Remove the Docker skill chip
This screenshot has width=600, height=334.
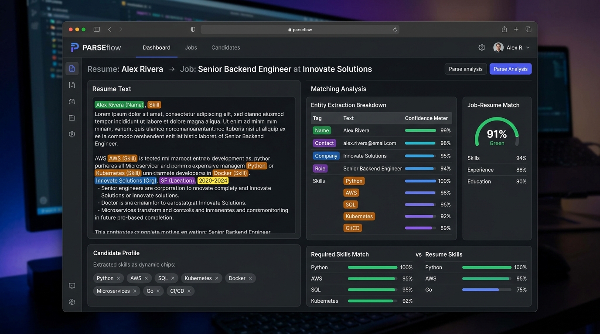(x=250, y=278)
